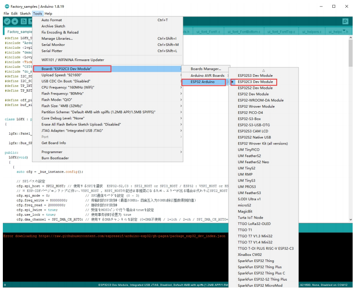Click editor scrollbar down arrow
The width and height of the screenshot is (353, 290).
coord(351,219)
